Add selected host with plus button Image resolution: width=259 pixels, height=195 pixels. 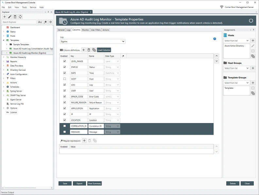pyautogui.click(x=253, y=41)
